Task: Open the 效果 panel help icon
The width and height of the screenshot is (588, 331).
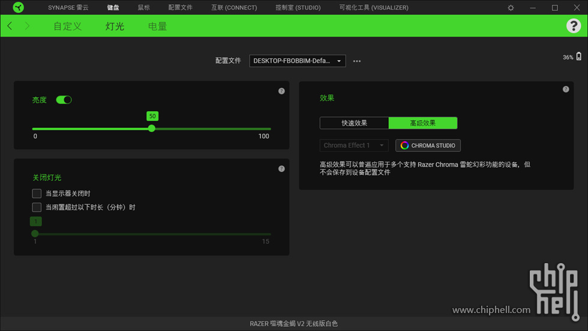Action: click(565, 90)
